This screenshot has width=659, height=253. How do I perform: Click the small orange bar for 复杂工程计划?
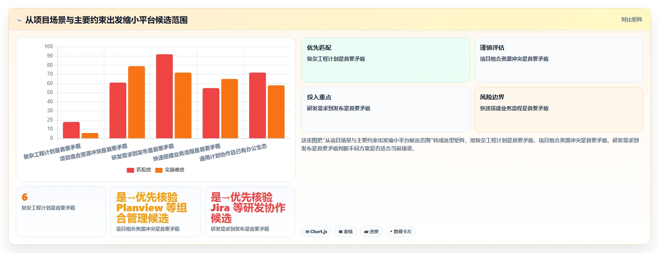90,136
